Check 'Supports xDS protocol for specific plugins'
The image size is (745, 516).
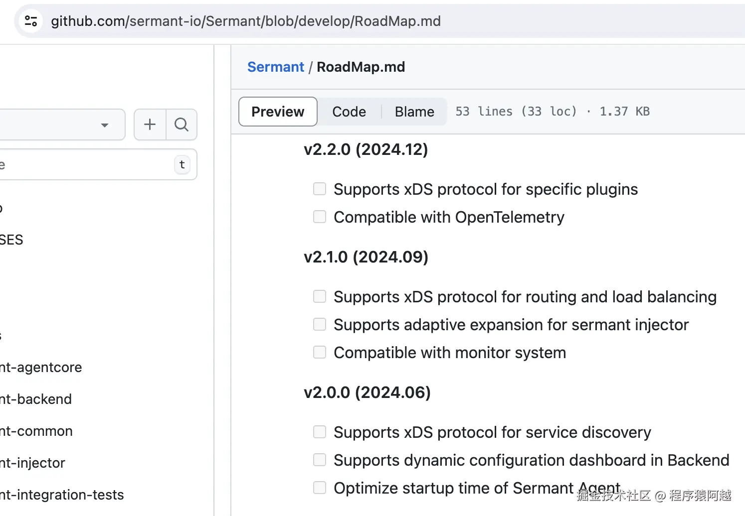pyautogui.click(x=320, y=189)
